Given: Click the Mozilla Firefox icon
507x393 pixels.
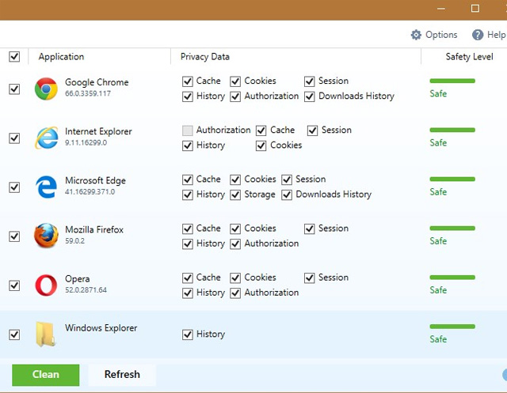Looking at the screenshot, I should [46, 236].
